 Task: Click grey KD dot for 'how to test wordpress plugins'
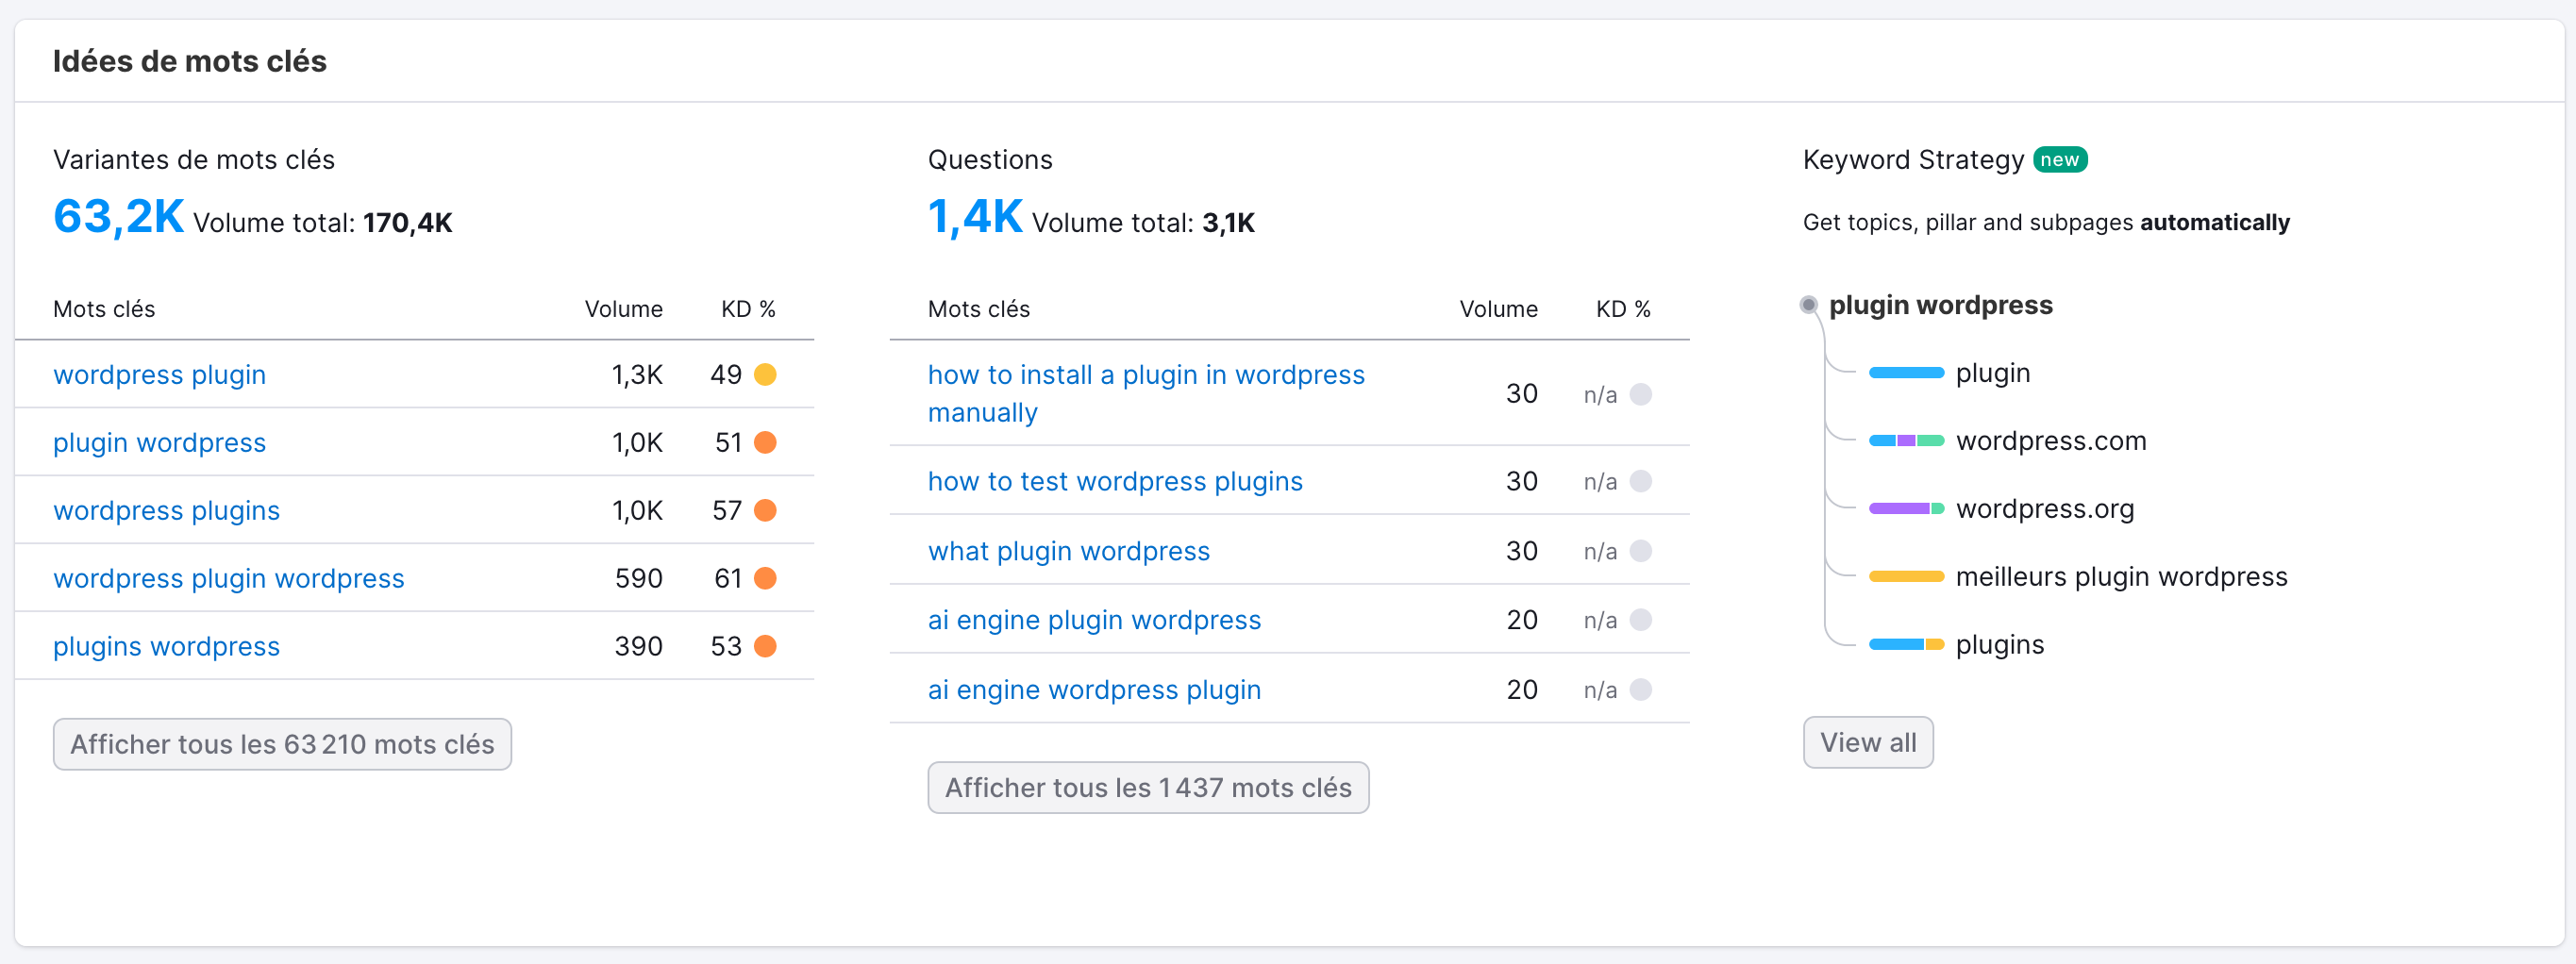1641,482
